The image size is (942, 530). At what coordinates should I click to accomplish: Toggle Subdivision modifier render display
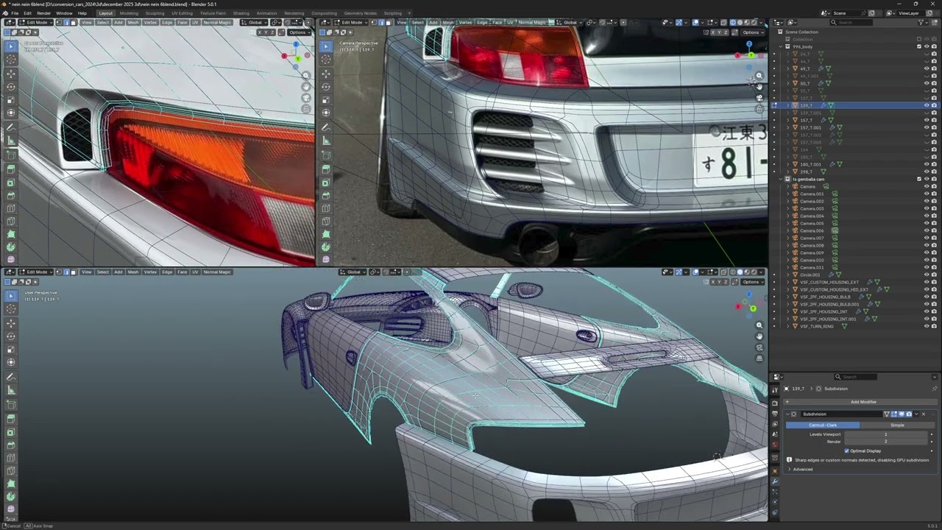(909, 414)
